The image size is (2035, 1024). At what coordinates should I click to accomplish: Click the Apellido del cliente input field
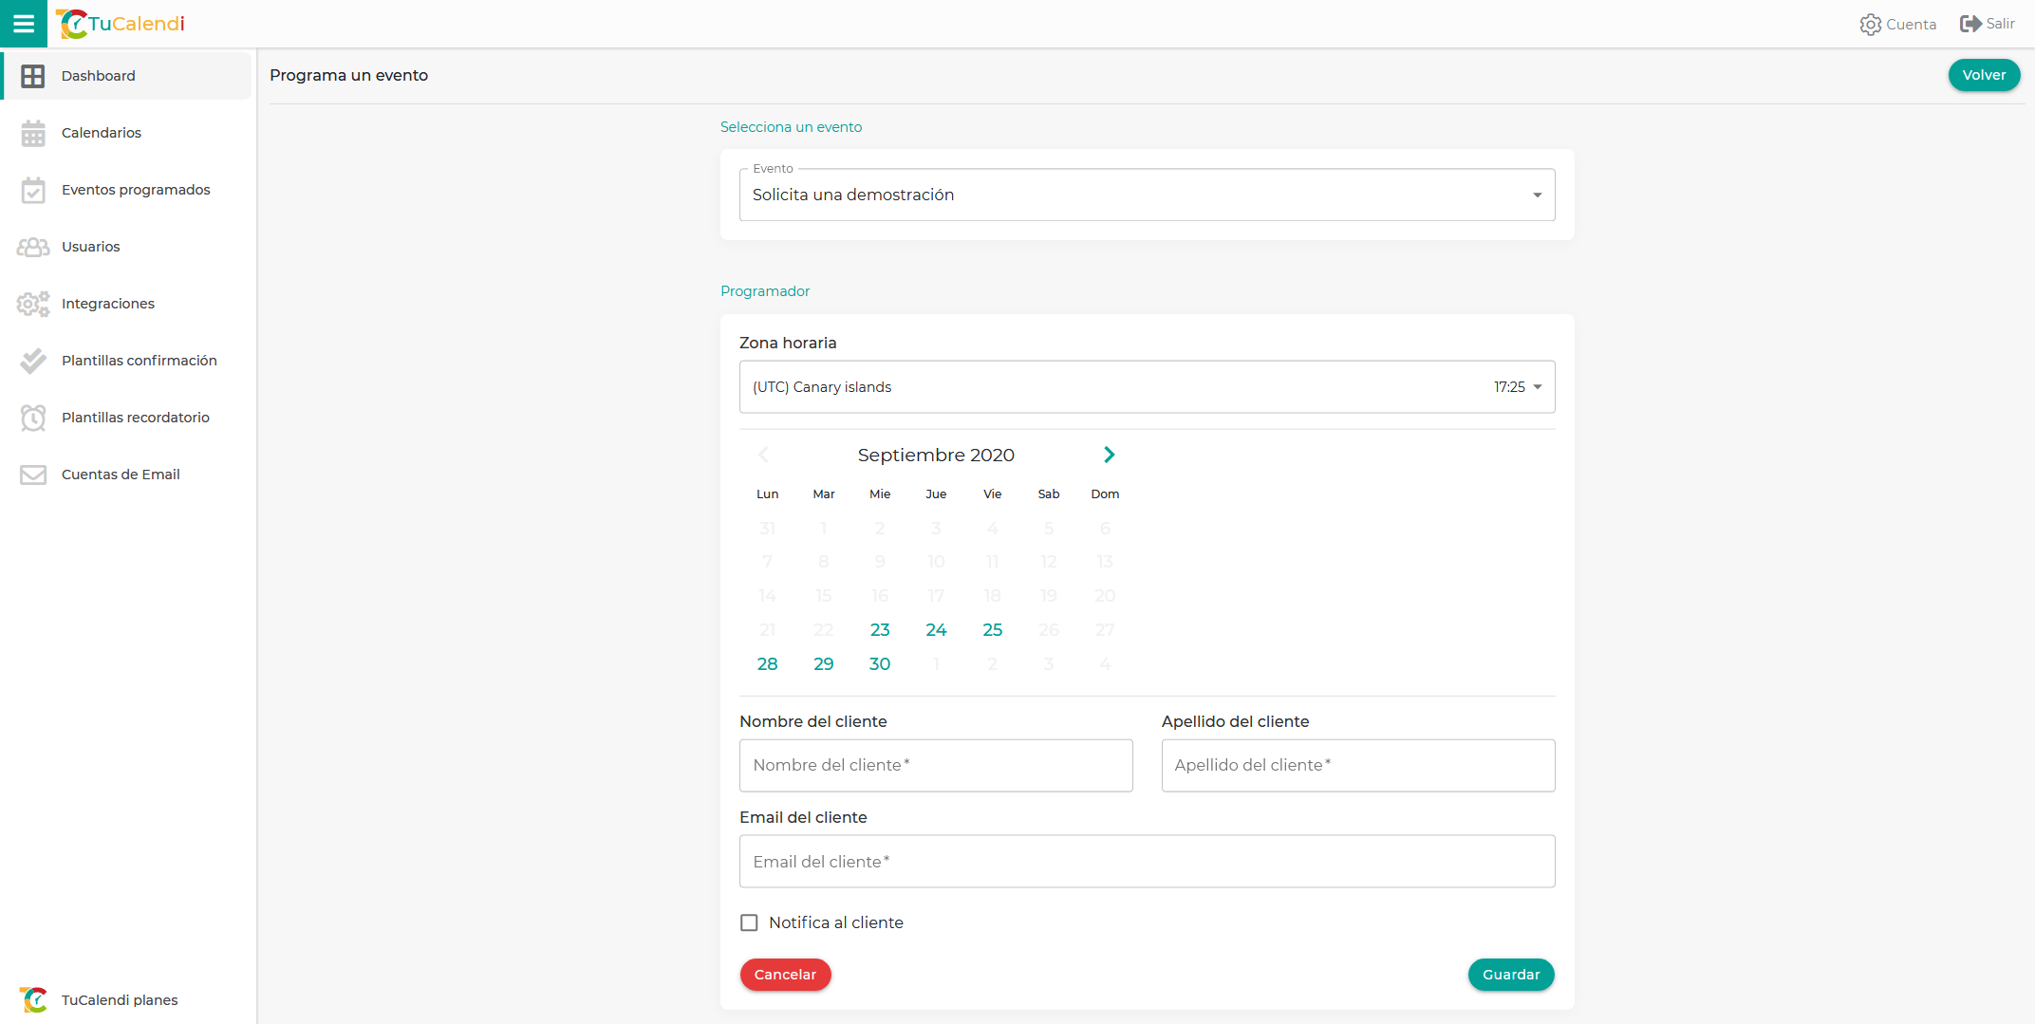(1358, 765)
